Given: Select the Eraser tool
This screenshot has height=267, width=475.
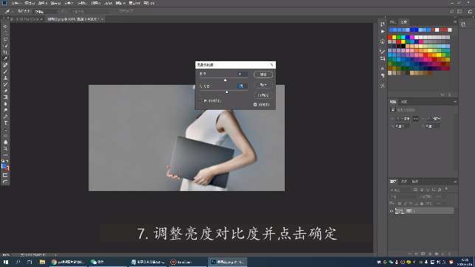Looking at the screenshot, I should [x=5, y=91].
